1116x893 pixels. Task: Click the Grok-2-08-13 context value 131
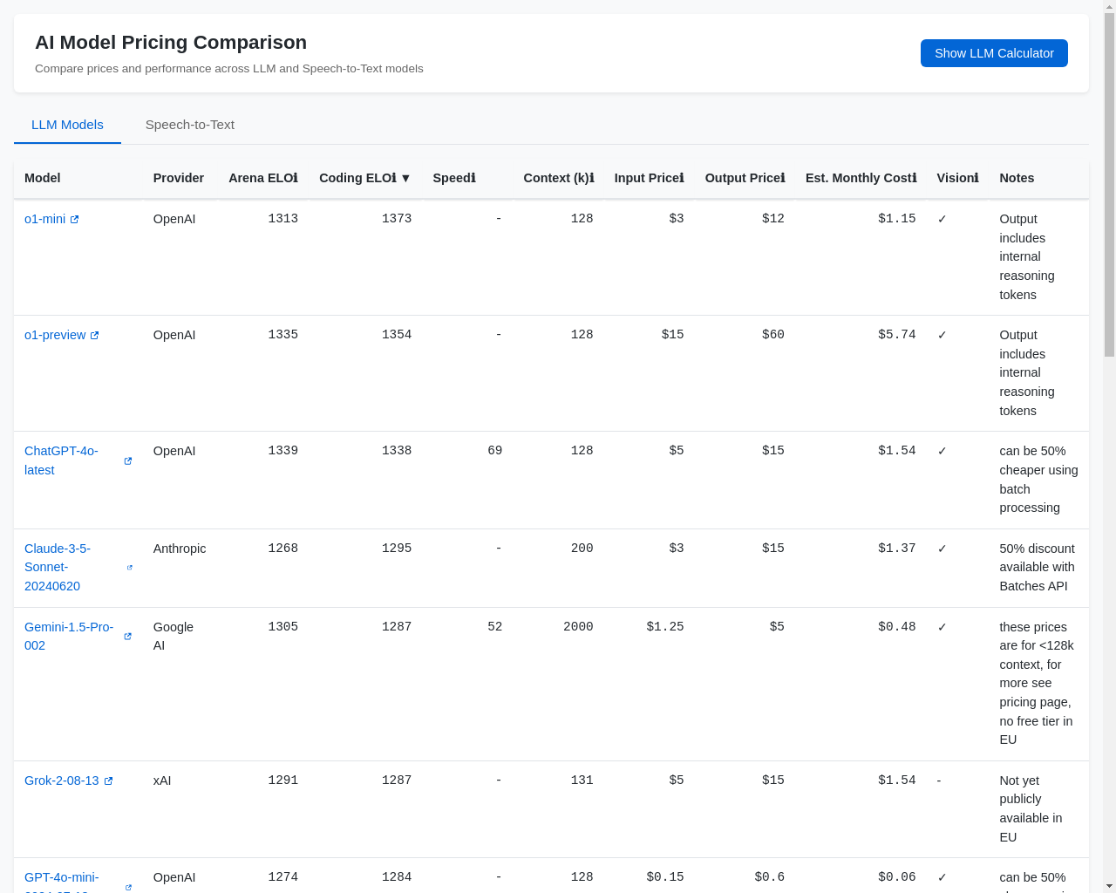582,781
